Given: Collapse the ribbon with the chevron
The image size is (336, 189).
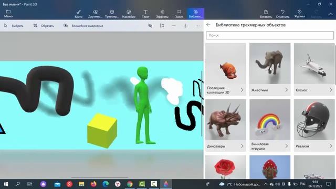Looking at the screenshot, I should 330,14.
